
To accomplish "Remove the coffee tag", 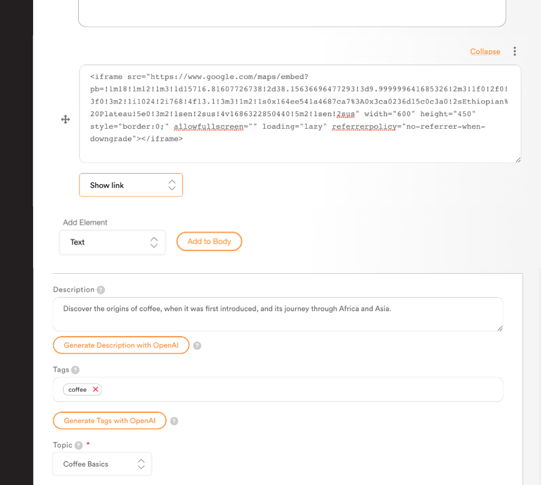I will click(x=96, y=389).
